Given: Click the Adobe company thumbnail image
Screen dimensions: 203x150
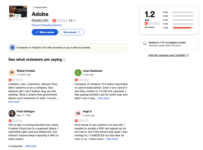Looking at the screenshot, I should click(18, 13).
